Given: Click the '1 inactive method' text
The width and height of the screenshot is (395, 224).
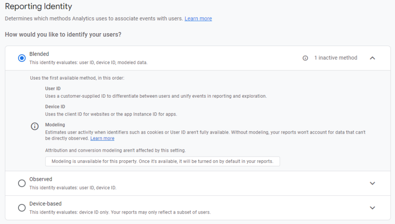Looking at the screenshot, I should click(x=336, y=58).
